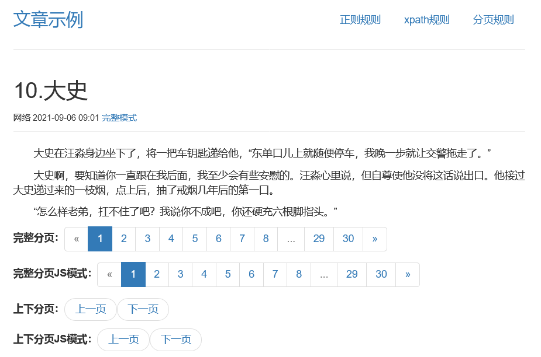Jump to page 29 in 完整分页JS模式
The image size is (541, 357).
[x=352, y=274]
